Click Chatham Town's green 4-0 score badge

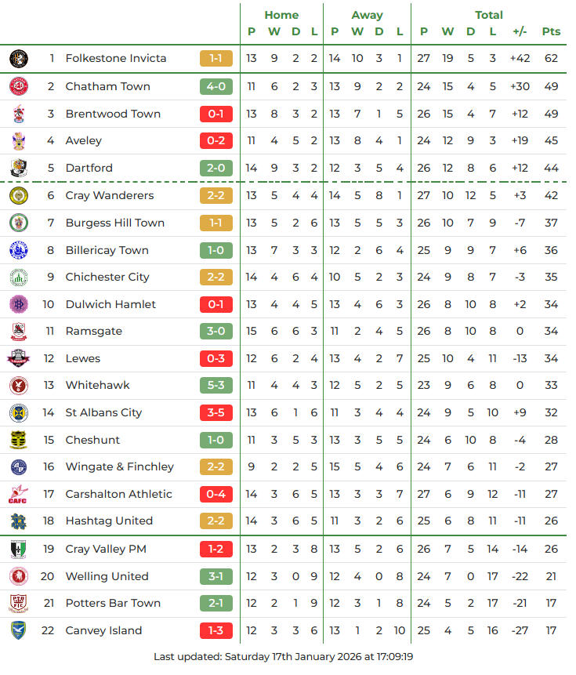tap(216, 86)
